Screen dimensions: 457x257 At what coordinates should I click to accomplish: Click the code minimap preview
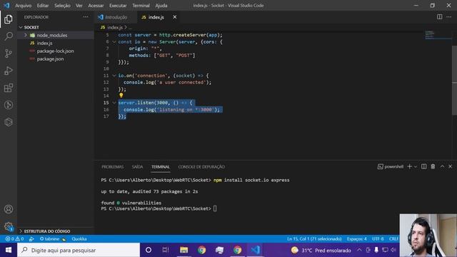(430, 34)
